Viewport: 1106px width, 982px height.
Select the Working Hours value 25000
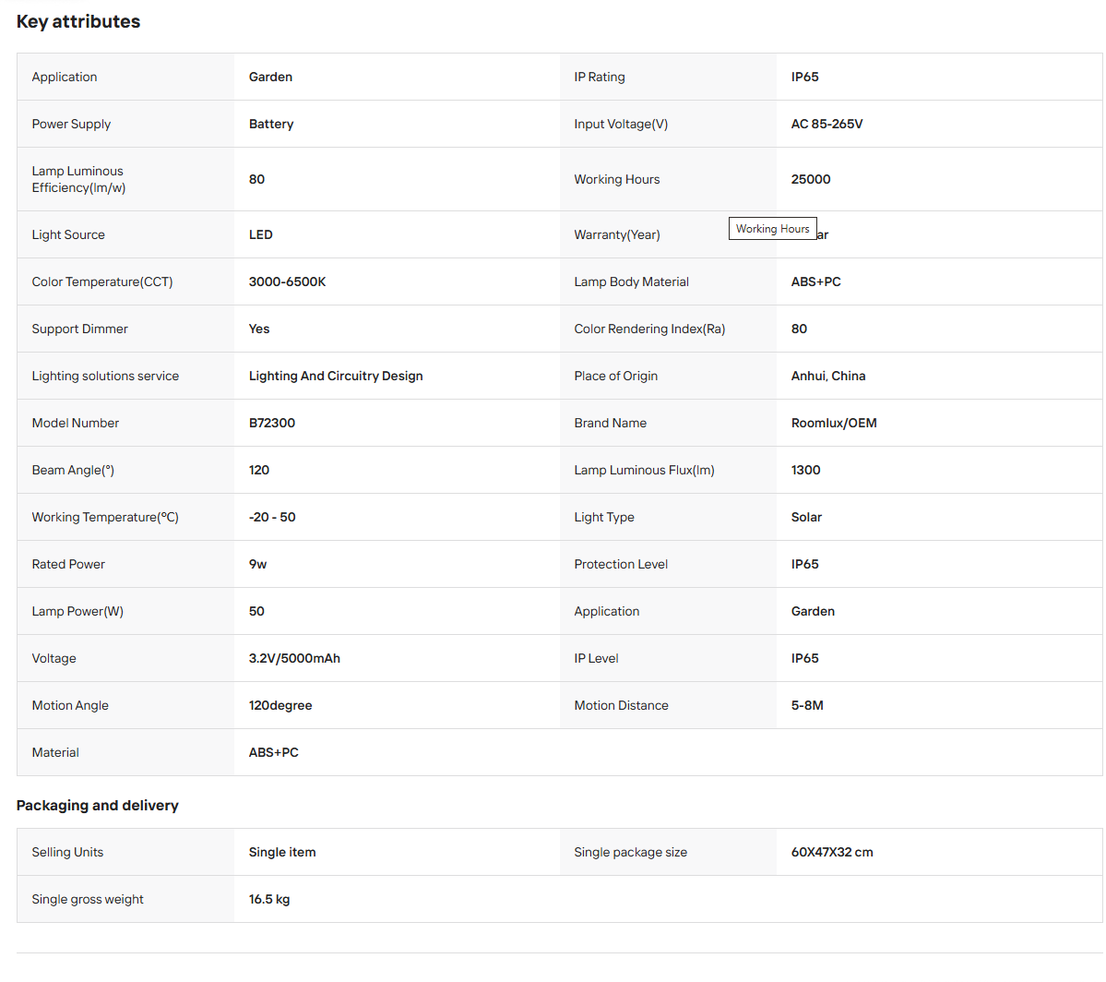pos(811,179)
